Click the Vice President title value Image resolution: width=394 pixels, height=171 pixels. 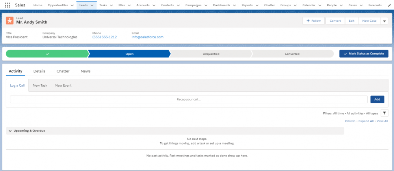pos(17,37)
